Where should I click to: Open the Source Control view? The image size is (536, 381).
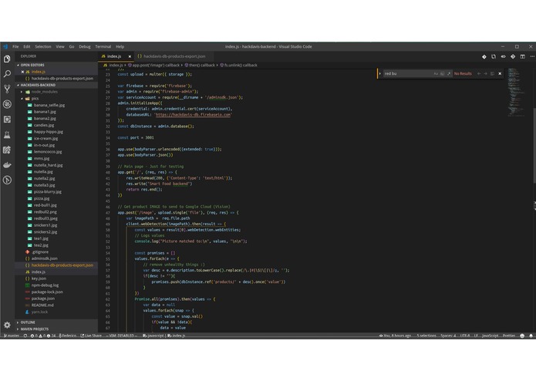(7, 89)
